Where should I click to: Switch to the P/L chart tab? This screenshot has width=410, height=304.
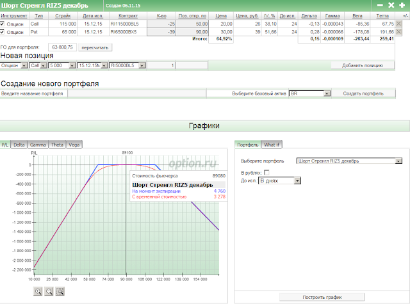click(x=5, y=145)
